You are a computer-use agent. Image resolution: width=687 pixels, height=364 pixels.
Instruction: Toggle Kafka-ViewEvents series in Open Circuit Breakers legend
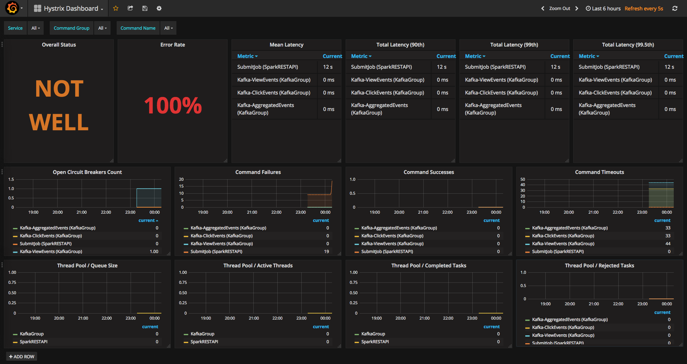point(51,252)
